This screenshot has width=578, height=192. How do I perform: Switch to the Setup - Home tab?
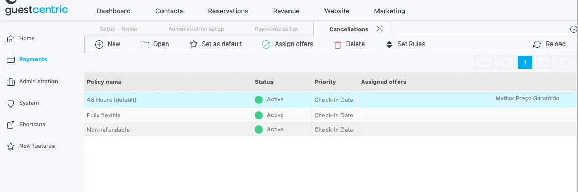tap(118, 29)
